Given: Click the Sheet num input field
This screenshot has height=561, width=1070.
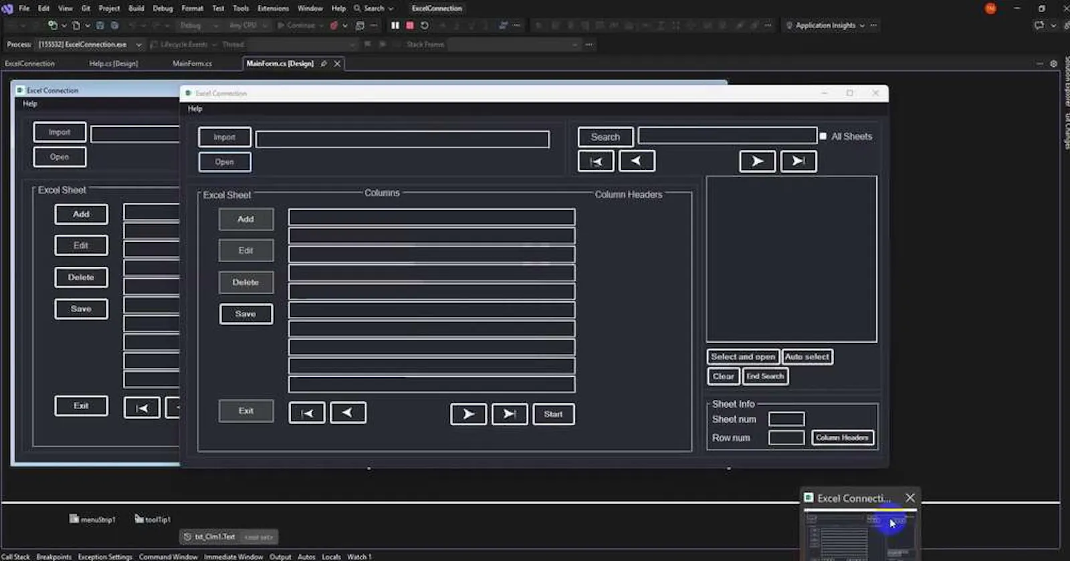Looking at the screenshot, I should [x=786, y=419].
